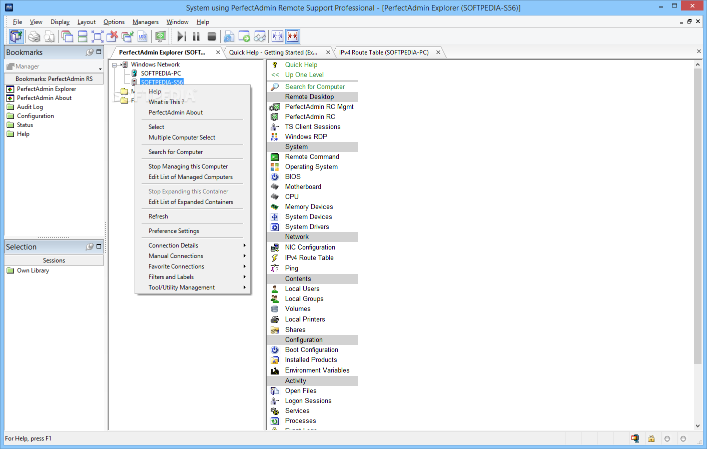Click the pause toolbar button
The image size is (707, 449).
point(196,36)
